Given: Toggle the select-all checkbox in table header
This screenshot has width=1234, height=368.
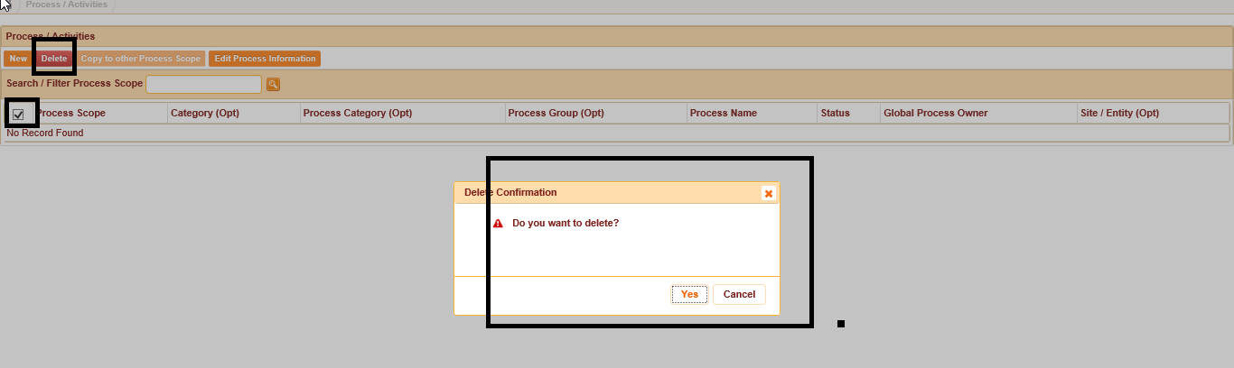Looking at the screenshot, I should click(18, 114).
